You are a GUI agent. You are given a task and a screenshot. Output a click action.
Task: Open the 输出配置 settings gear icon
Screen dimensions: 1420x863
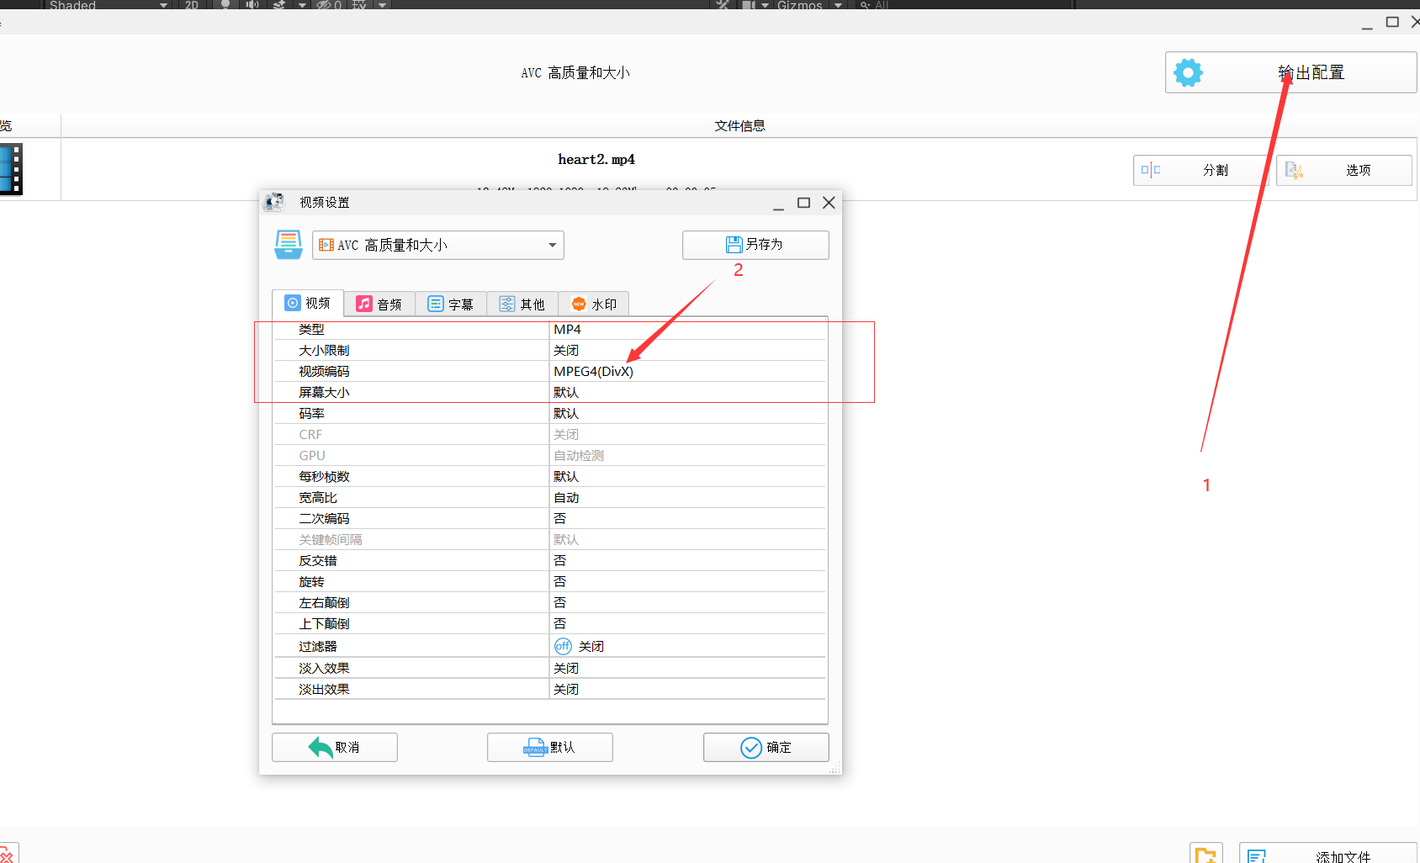1188,72
